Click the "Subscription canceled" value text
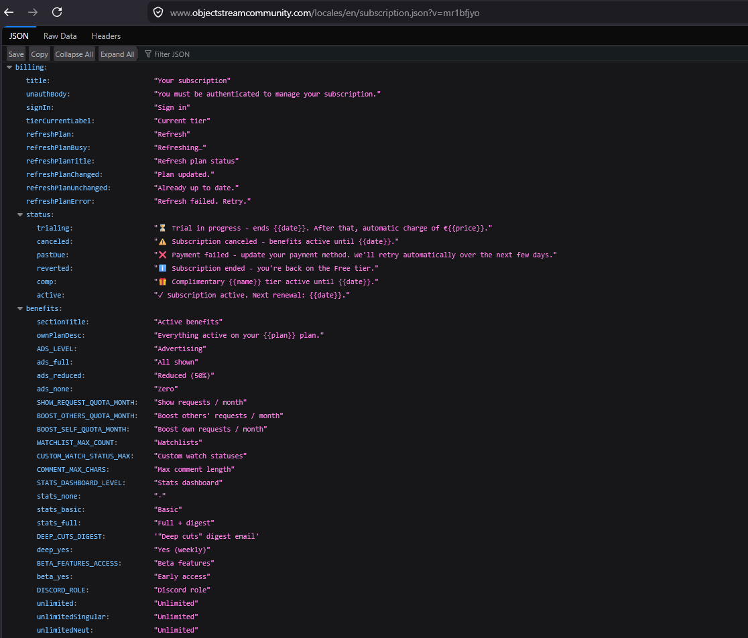The width and height of the screenshot is (748, 638). click(276, 242)
